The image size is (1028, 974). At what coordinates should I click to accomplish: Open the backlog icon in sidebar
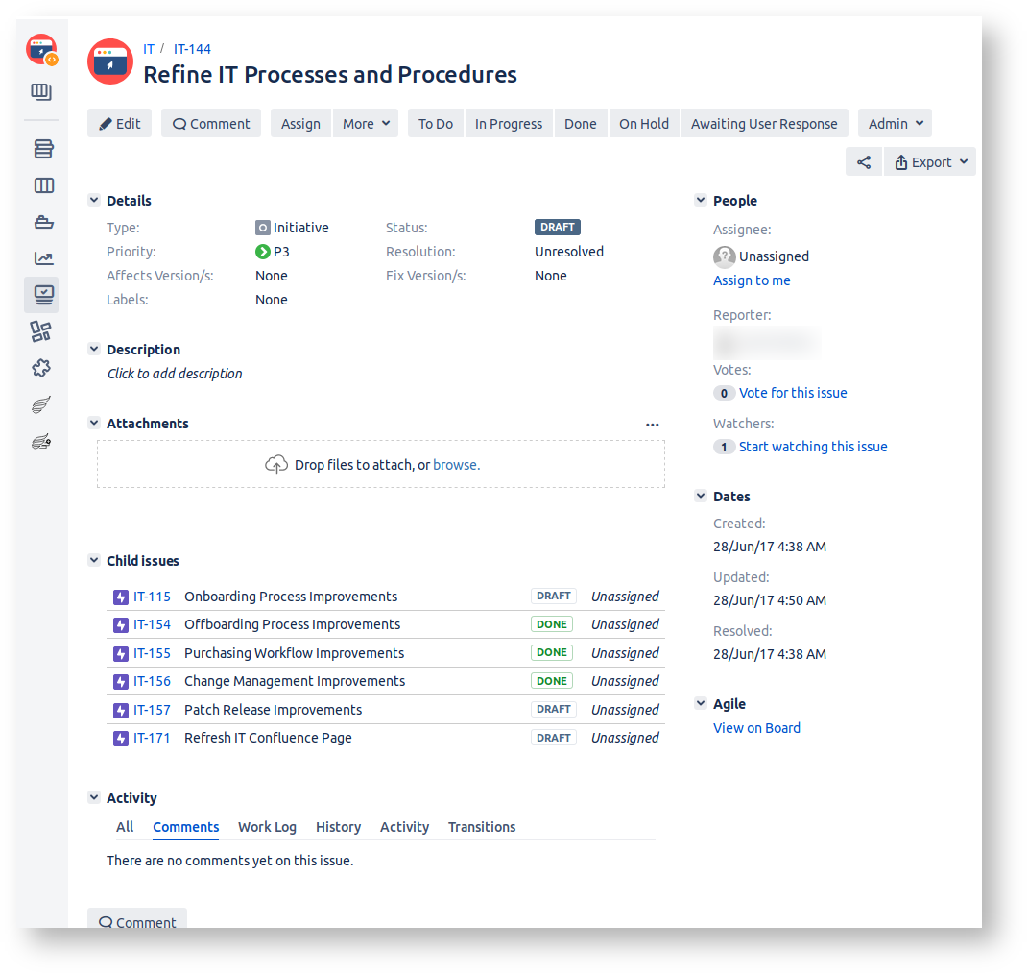[42, 149]
